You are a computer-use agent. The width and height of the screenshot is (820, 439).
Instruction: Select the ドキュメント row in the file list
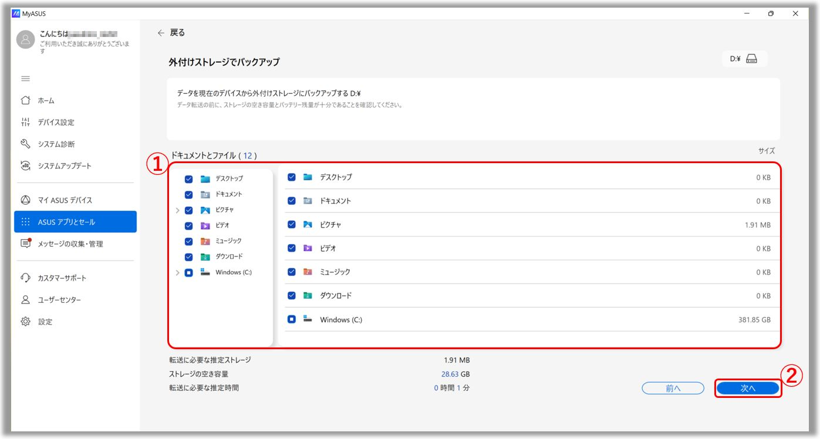pyautogui.click(x=532, y=201)
